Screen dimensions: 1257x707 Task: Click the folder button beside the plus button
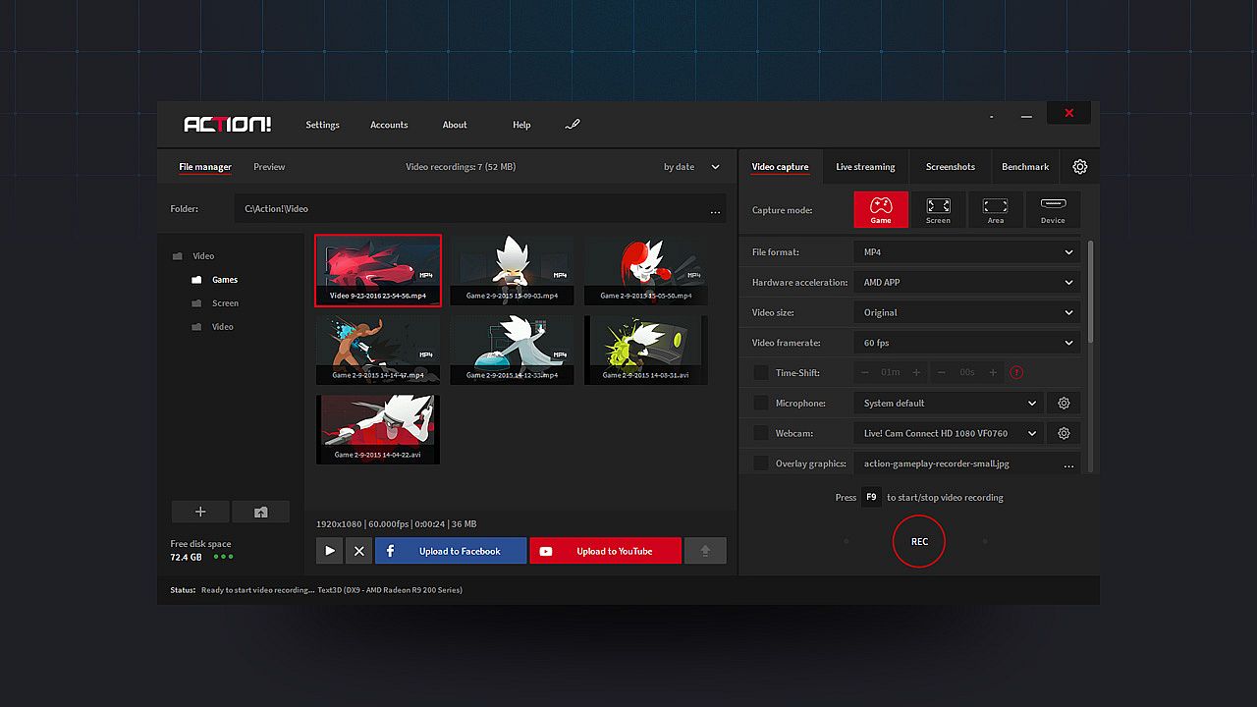pos(260,512)
